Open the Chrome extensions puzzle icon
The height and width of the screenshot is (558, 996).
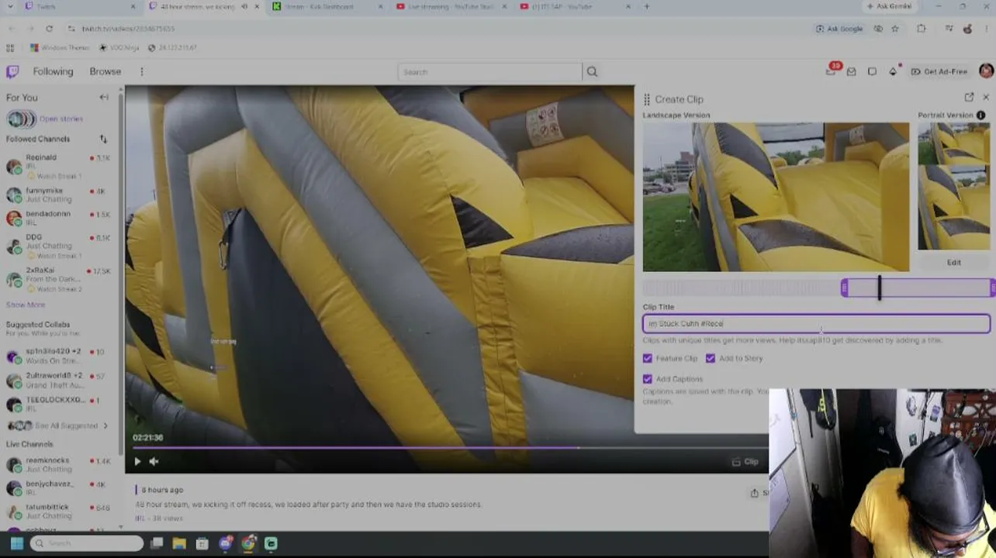click(922, 29)
